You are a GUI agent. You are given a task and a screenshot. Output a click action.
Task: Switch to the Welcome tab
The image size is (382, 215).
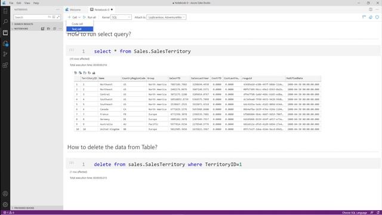(75, 10)
